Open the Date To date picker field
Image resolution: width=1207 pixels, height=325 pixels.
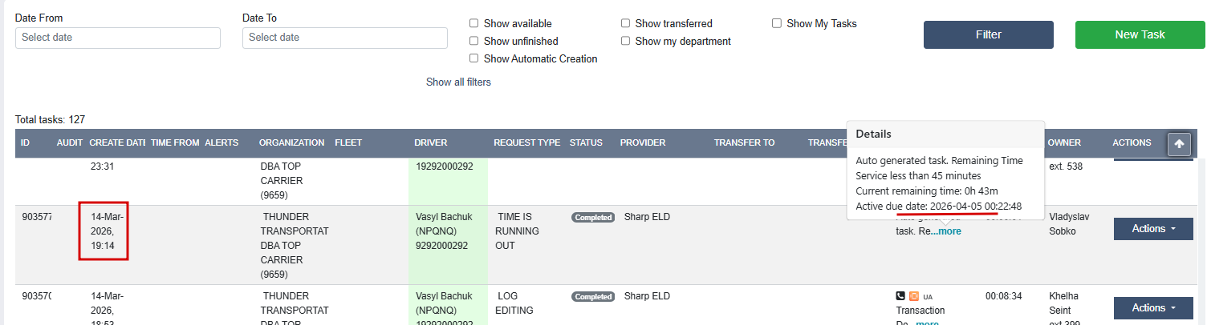345,38
